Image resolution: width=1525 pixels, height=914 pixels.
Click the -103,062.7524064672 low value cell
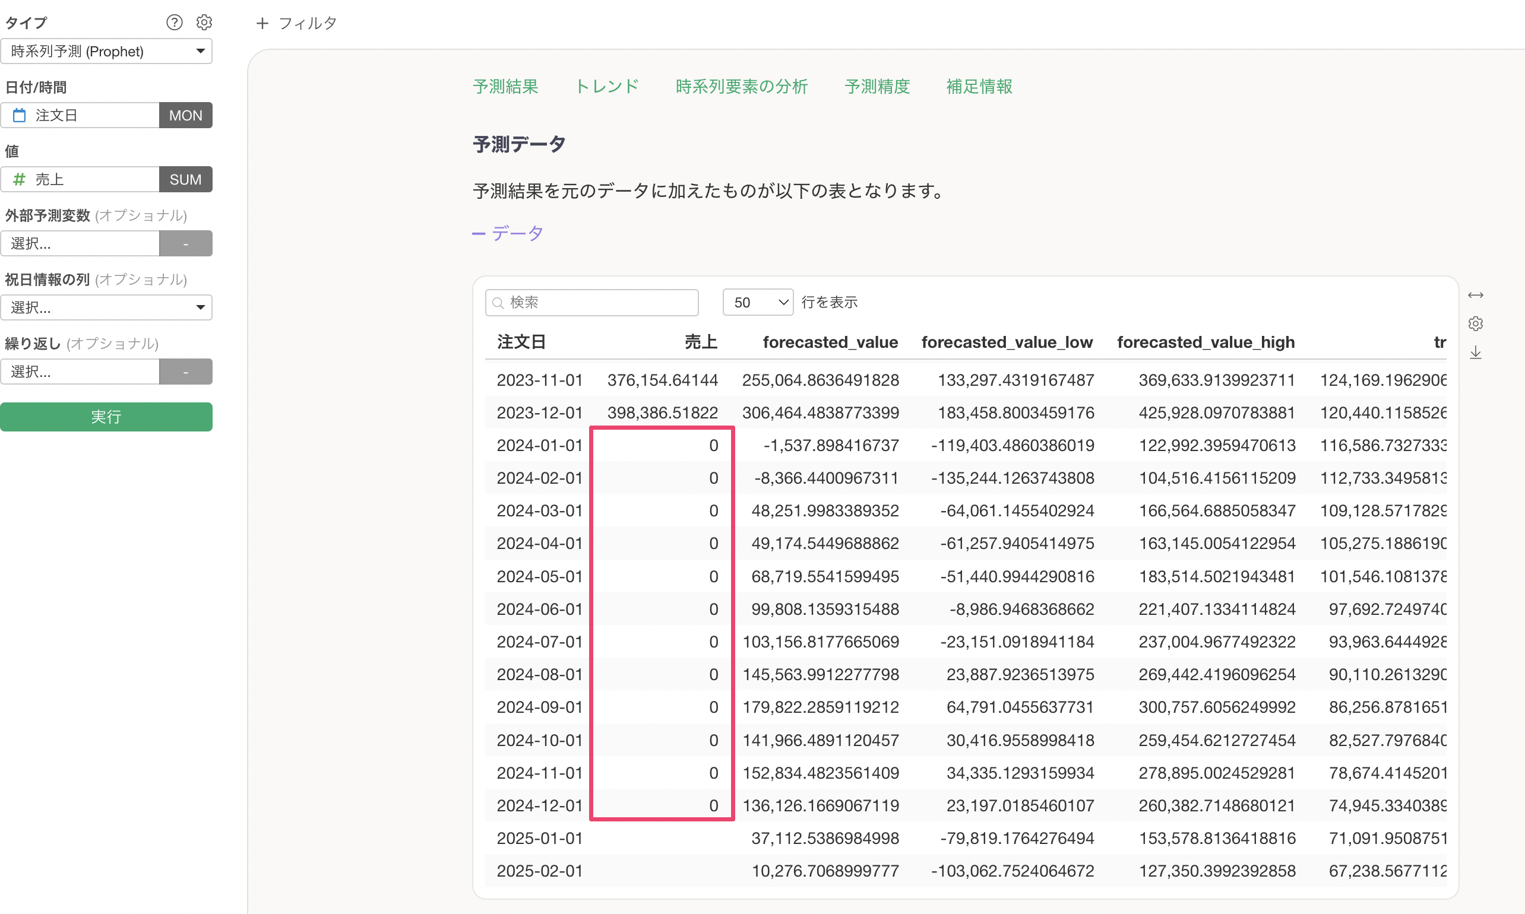pos(1013,871)
